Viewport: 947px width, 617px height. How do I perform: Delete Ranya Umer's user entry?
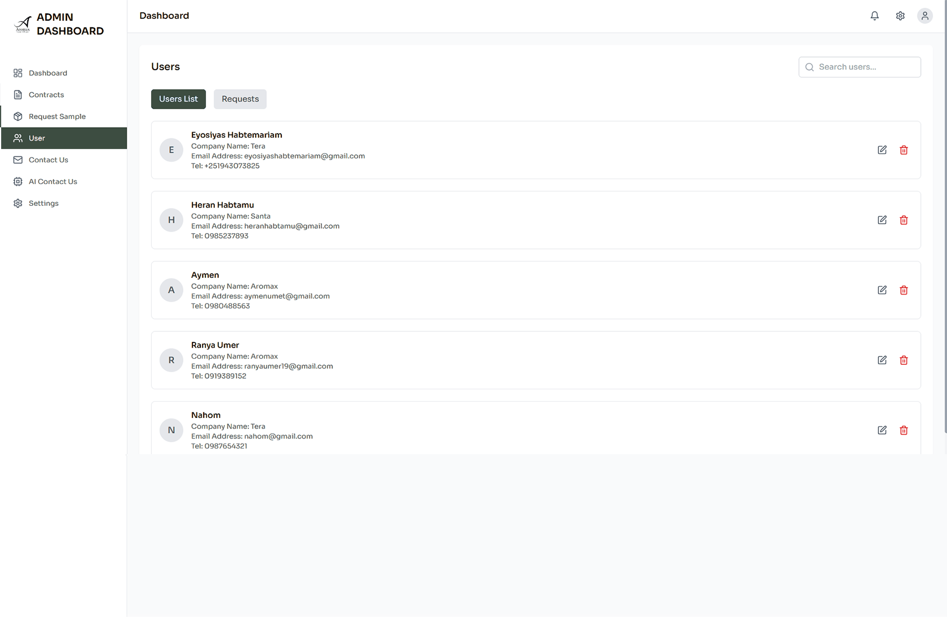903,360
